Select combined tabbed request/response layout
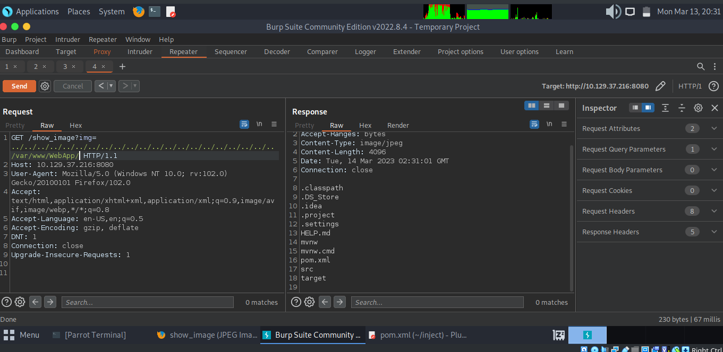Viewport: 723px width, 352px height. (x=561, y=105)
